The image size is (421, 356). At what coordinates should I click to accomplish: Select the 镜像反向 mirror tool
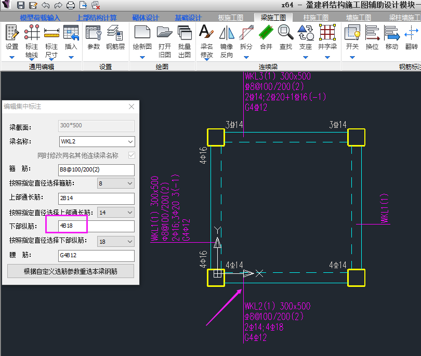pyautogui.click(x=227, y=41)
